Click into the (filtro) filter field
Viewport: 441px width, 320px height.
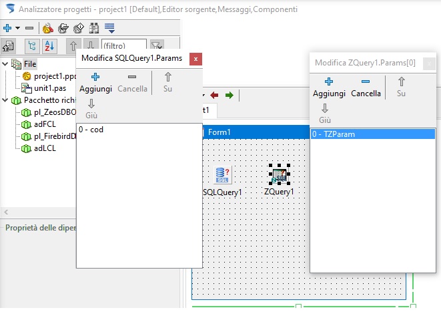coord(123,45)
